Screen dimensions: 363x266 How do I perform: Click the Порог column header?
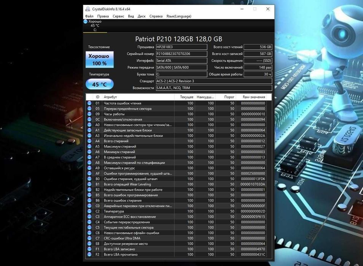[x=226, y=97]
